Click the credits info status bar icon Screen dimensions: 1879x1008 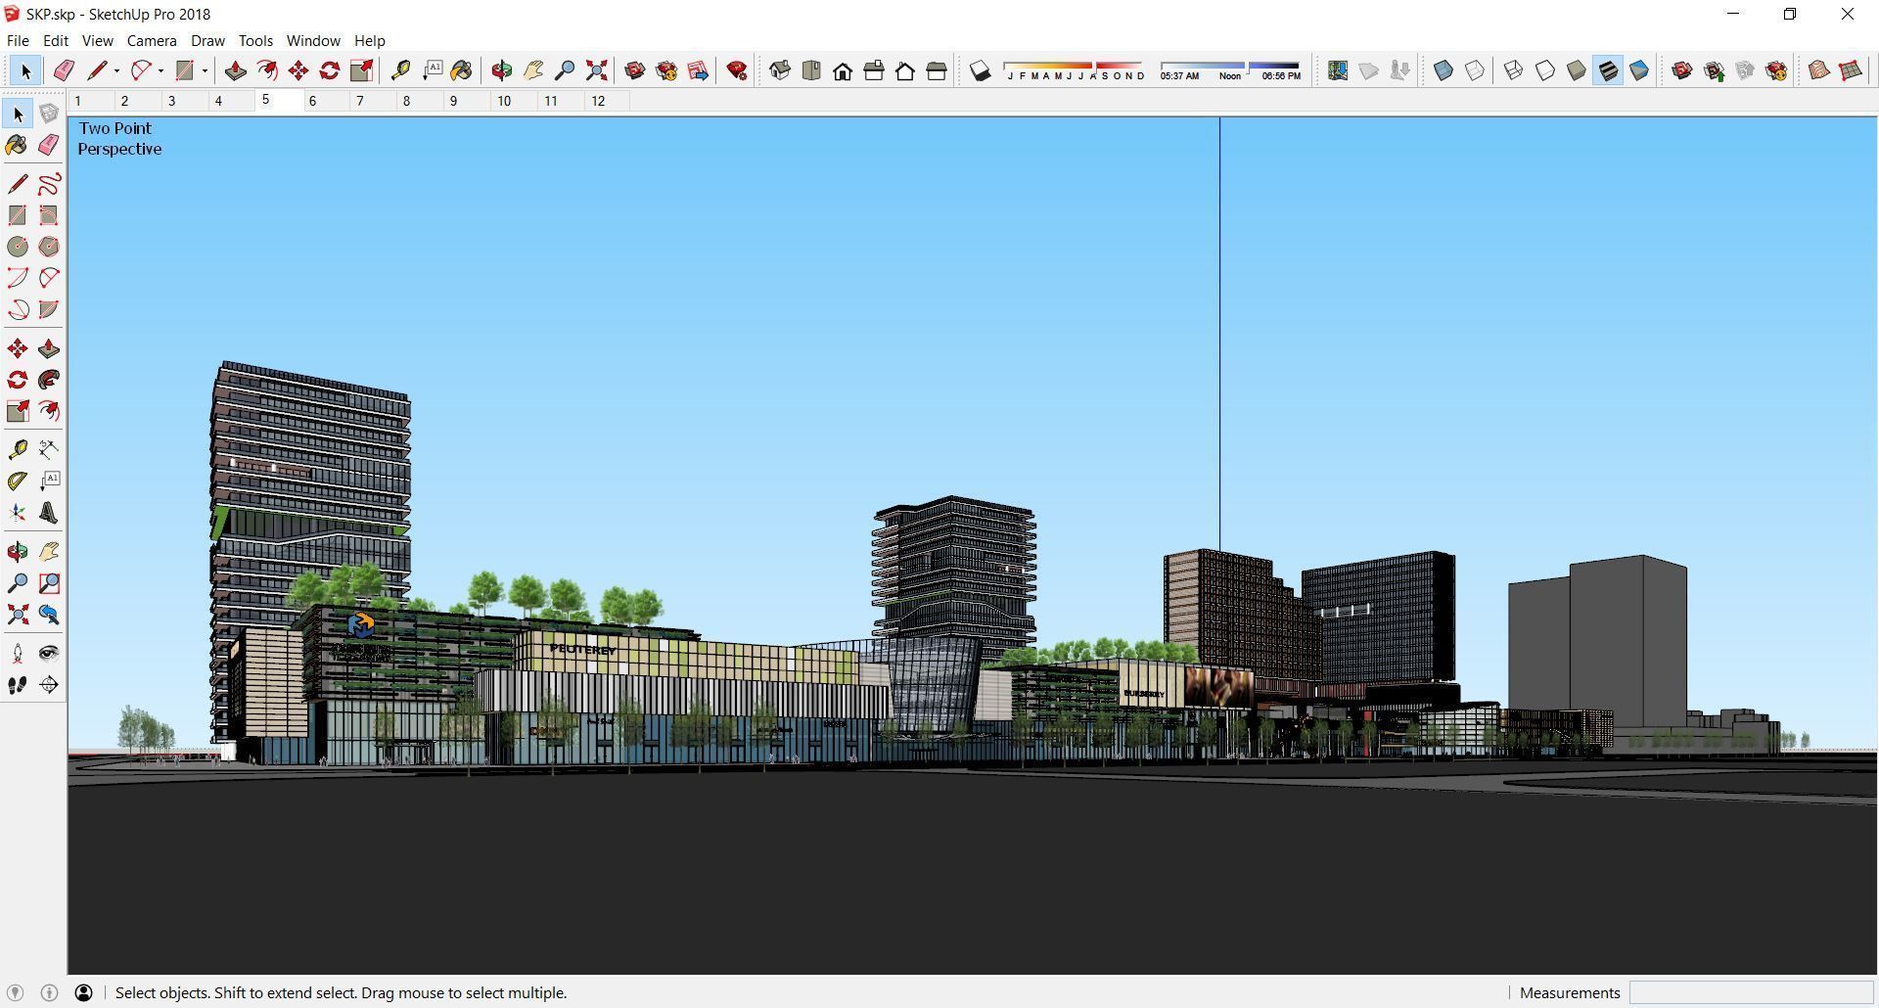pyautogui.click(x=50, y=992)
